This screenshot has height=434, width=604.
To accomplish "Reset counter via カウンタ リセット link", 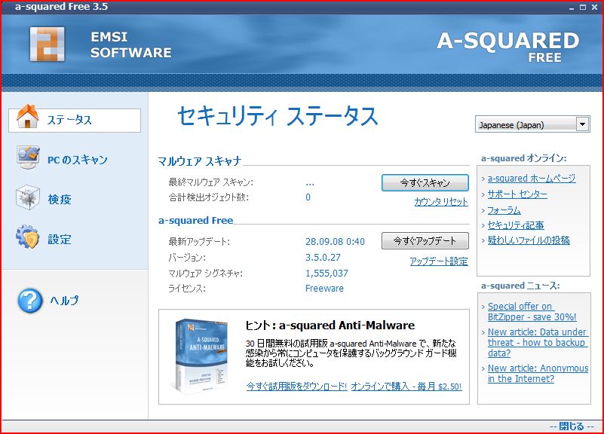I will [441, 202].
